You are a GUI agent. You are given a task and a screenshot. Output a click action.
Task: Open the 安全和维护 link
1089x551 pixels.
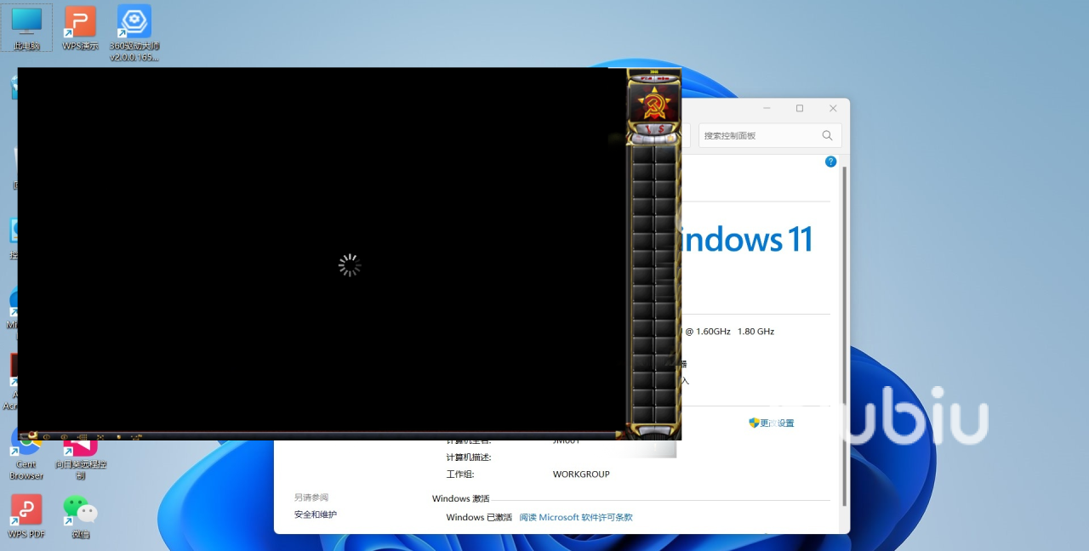[x=316, y=514]
